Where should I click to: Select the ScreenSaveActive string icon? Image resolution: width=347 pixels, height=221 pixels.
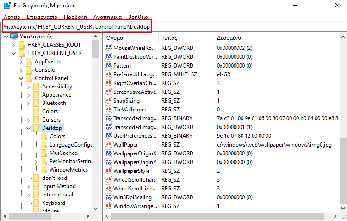108,92
